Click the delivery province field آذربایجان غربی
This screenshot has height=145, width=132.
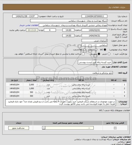[x=94, y=41]
